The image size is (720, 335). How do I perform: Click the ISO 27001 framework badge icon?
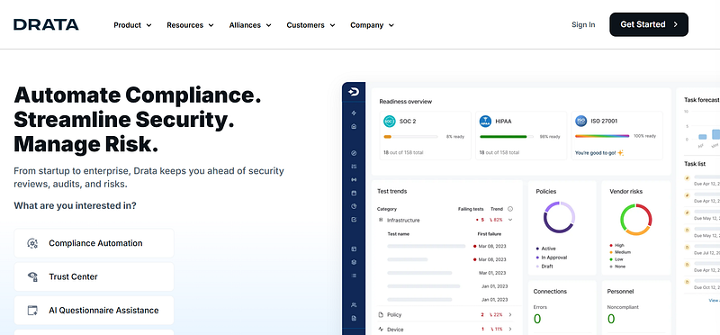(580, 122)
